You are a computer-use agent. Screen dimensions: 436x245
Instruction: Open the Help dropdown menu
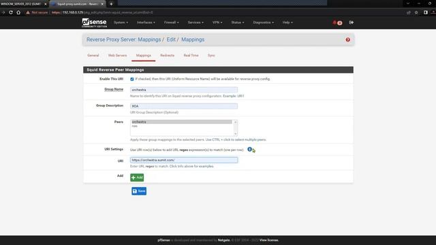[287, 22]
